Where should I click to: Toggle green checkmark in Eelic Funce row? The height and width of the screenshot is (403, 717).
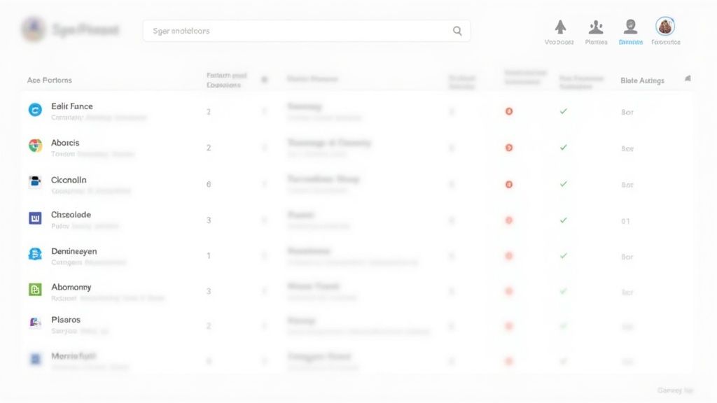click(x=563, y=111)
